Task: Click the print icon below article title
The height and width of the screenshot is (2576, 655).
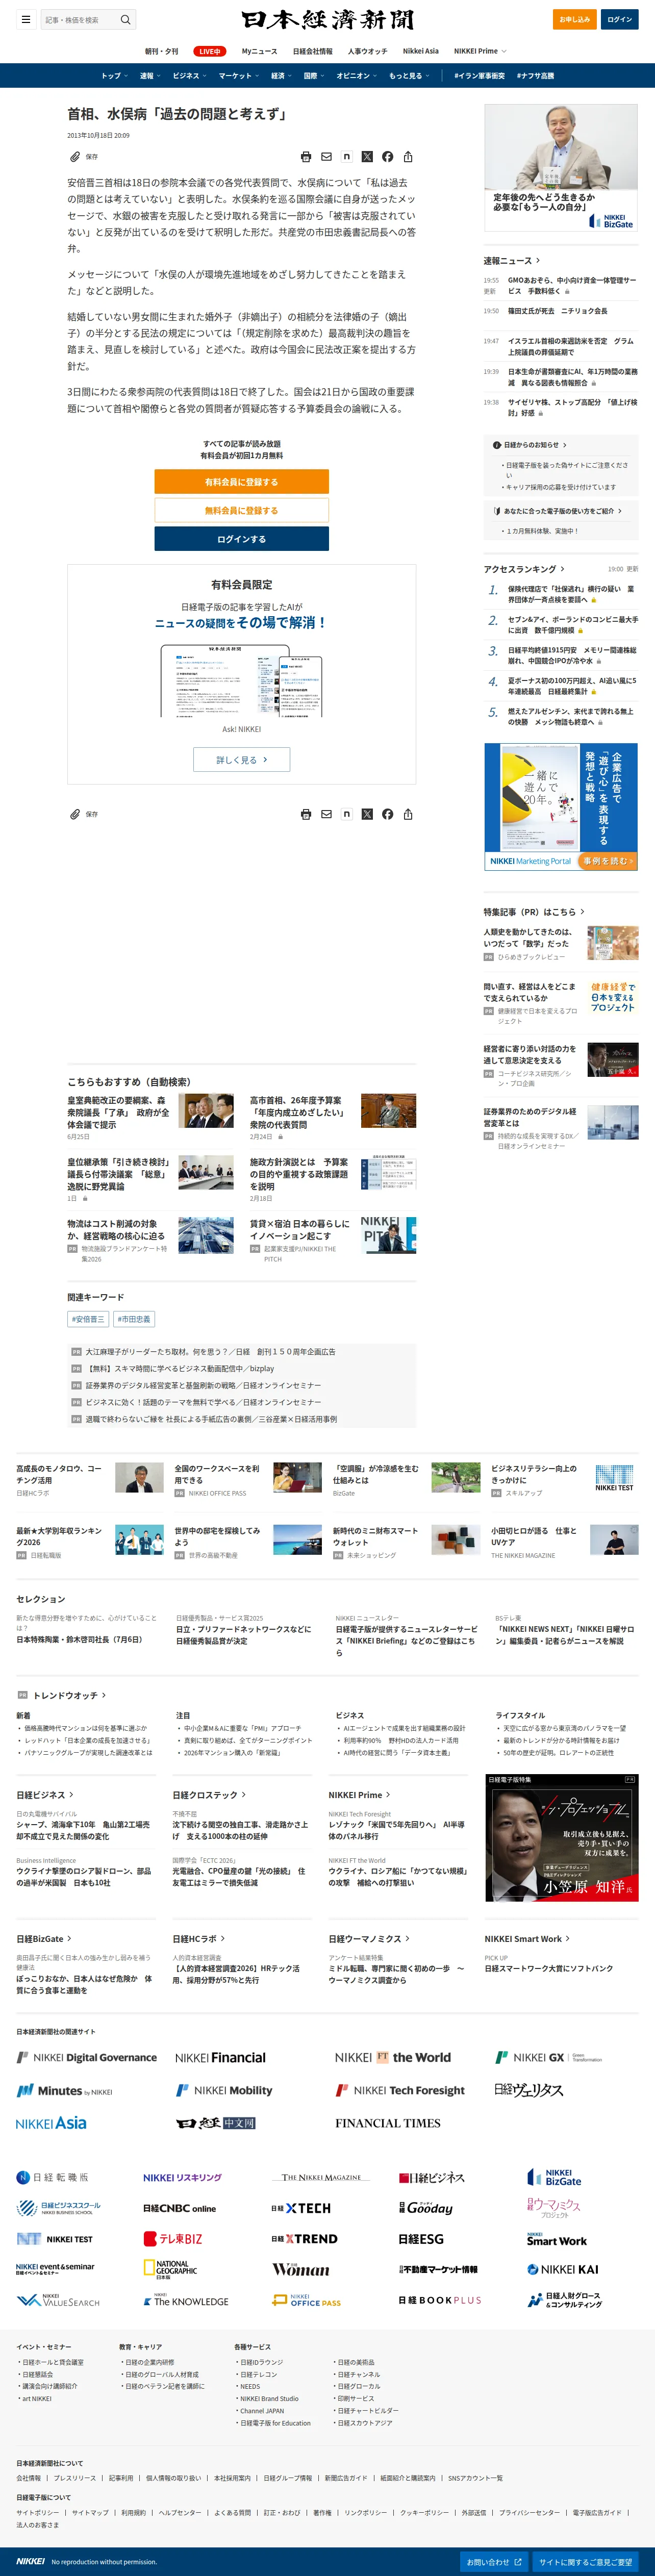Action: click(x=306, y=157)
